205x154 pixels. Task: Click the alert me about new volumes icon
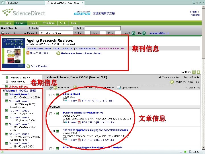click(58, 53)
